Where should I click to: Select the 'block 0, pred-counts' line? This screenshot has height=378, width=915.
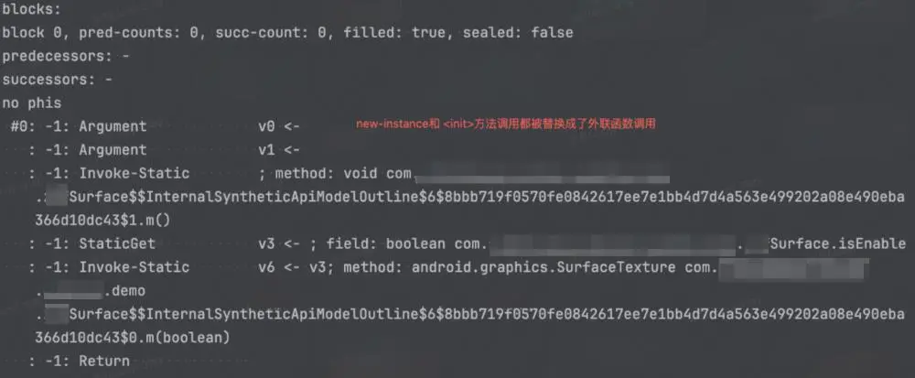(287, 33)
